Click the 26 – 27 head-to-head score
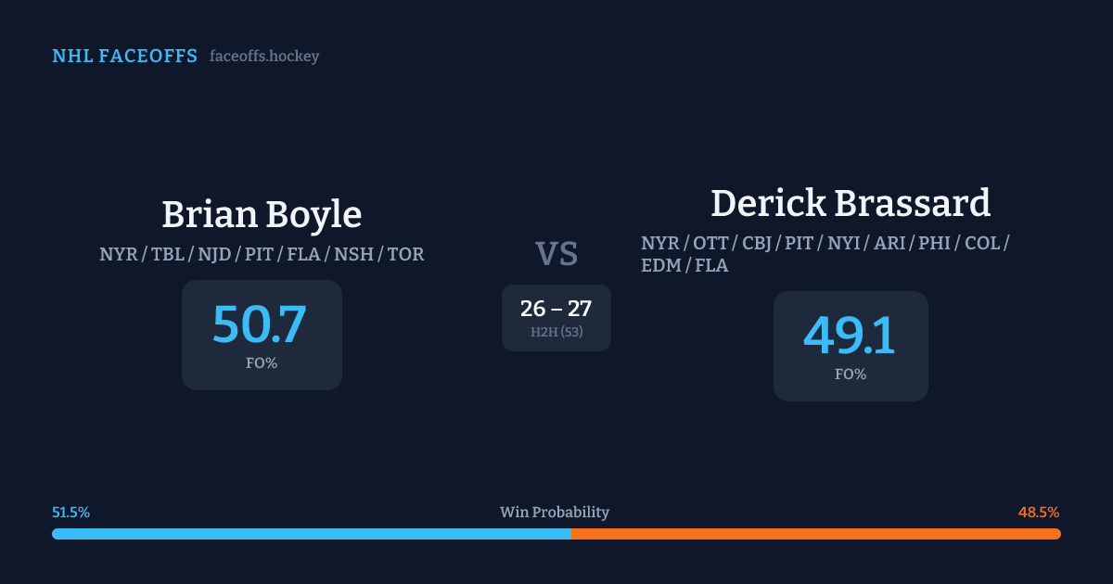 tap(556, 309)
